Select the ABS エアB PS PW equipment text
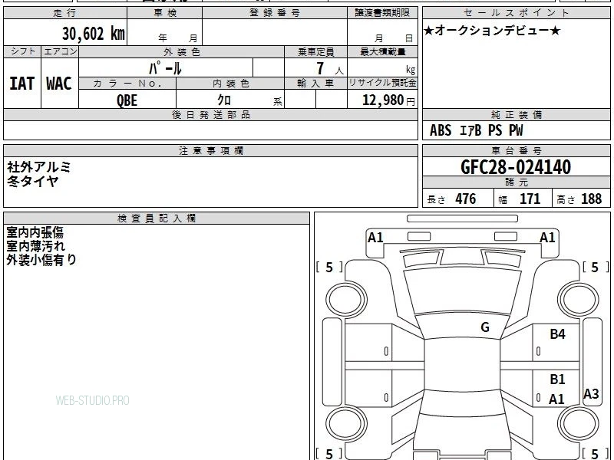The height and width of the screenshot is (460, 614). (x=476, y=130)
